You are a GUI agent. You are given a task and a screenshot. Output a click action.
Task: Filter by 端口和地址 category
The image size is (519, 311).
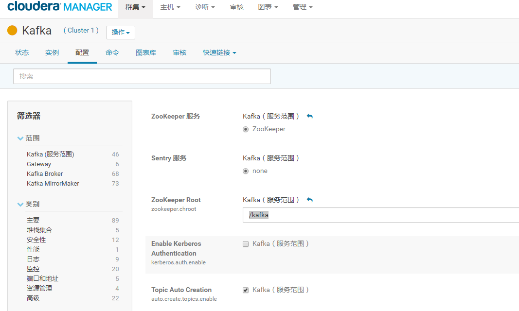tap(42, 278)
